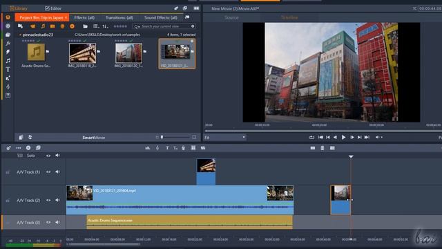Screen dimensions: 442x249
Task: Open the bottom icon in library sidebar
Action: pyautogui.click(x=8, y=95)
